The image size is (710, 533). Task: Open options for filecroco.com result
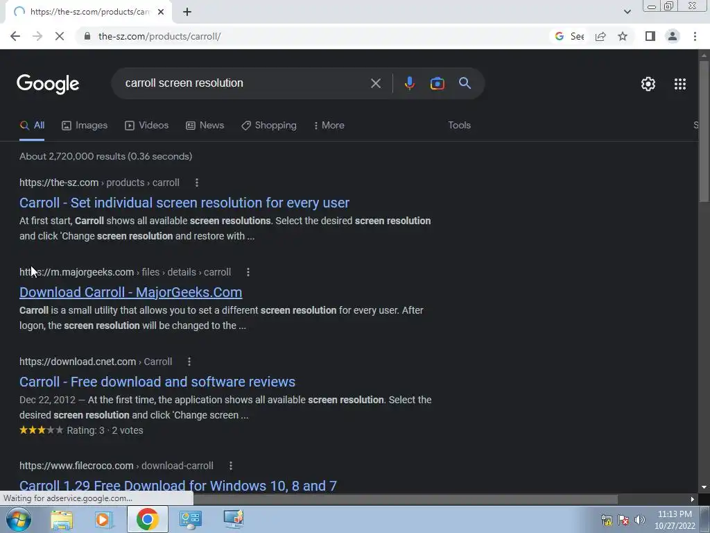tap(230, 466)
